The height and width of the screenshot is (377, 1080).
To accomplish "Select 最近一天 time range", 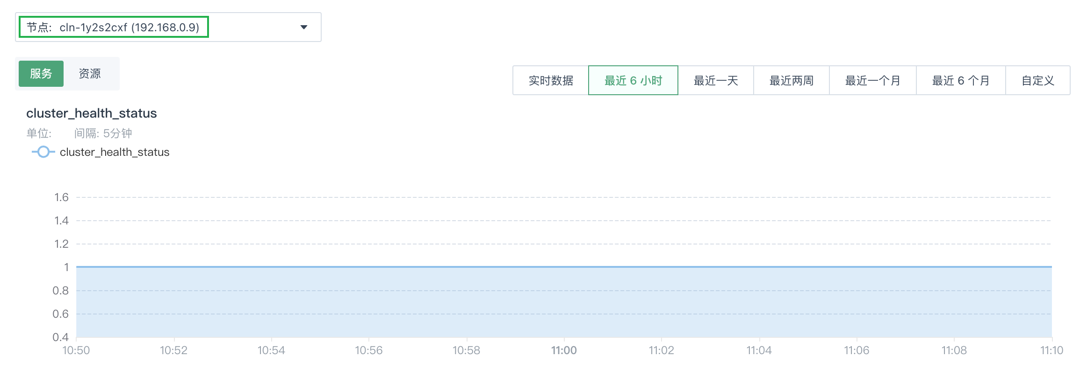I will [716, 81].
